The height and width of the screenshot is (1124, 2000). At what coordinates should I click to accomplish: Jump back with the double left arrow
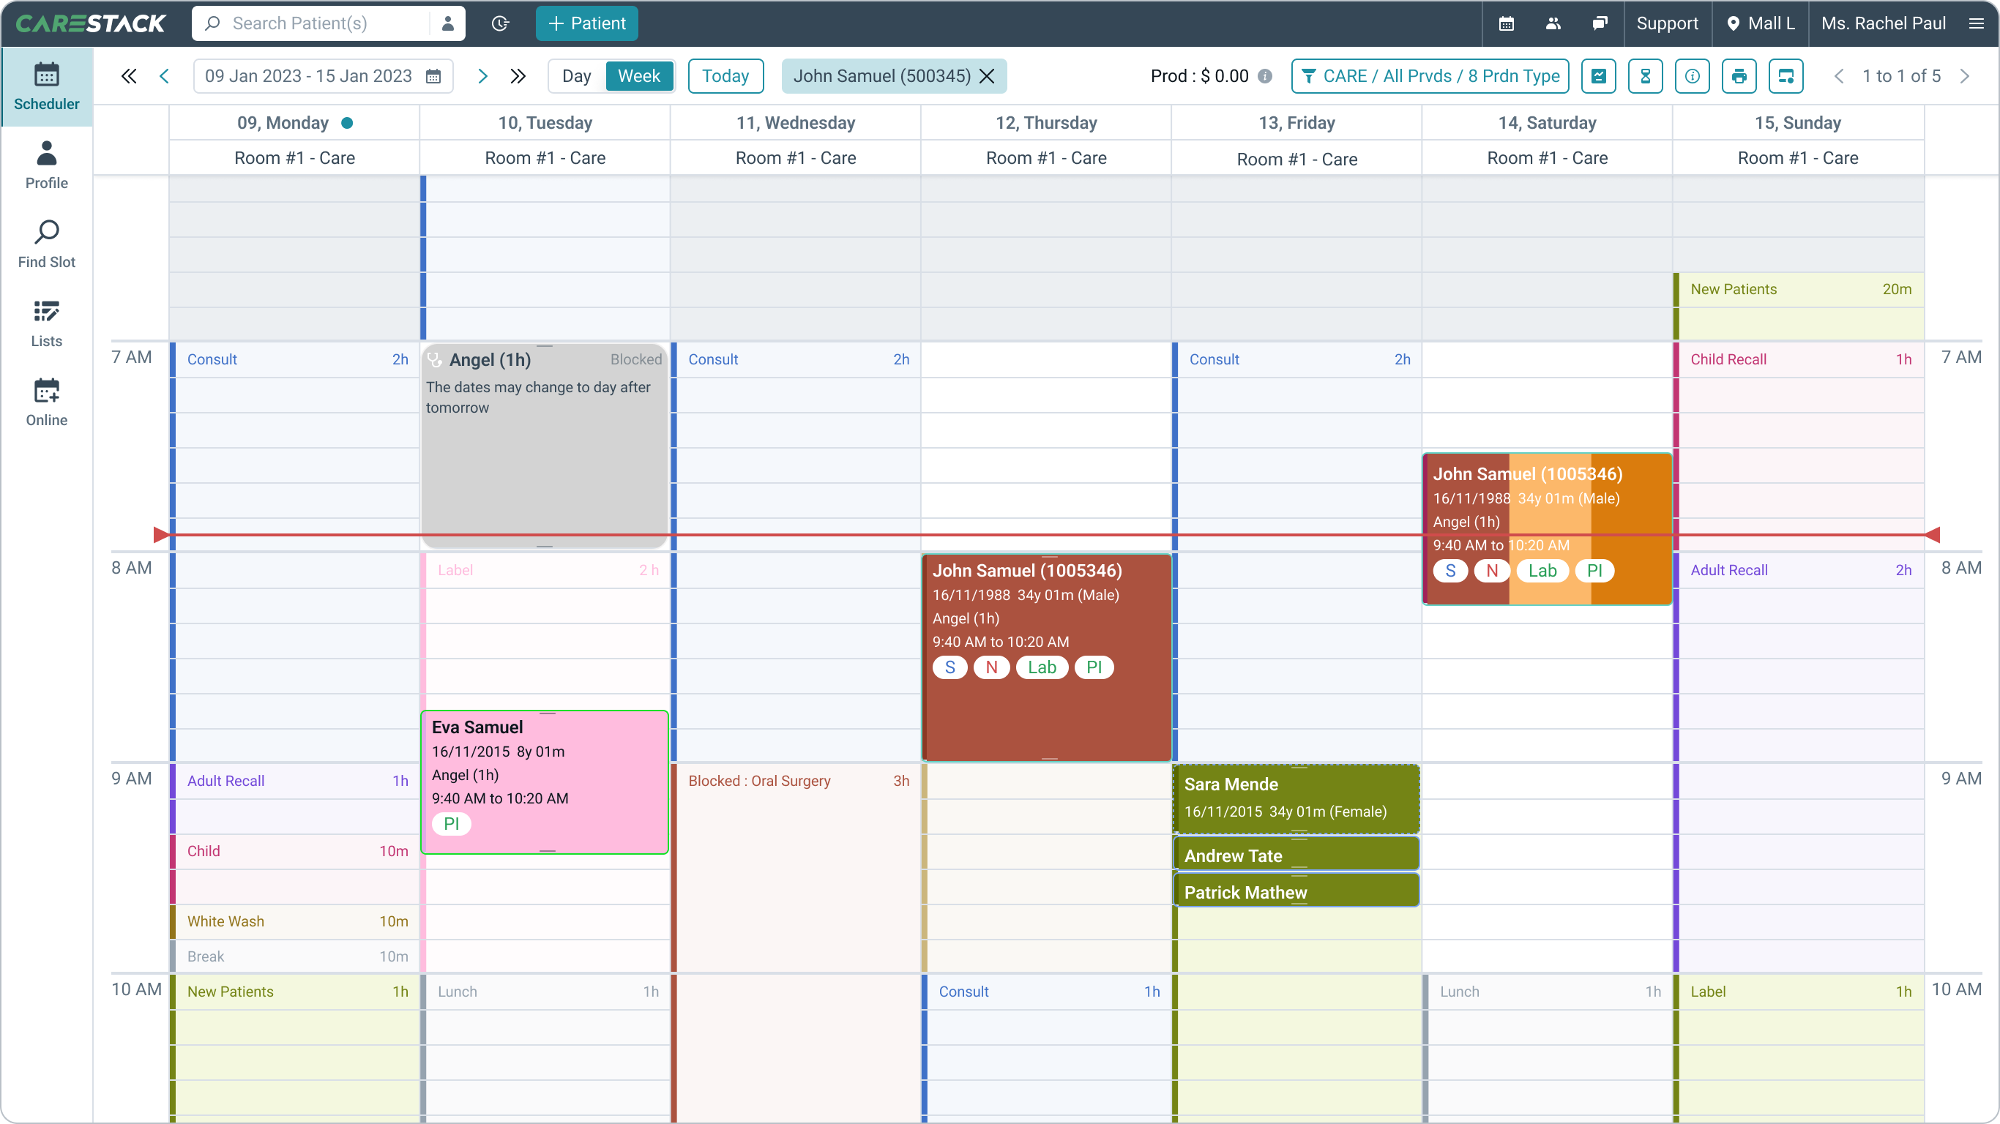coord(129,76)
